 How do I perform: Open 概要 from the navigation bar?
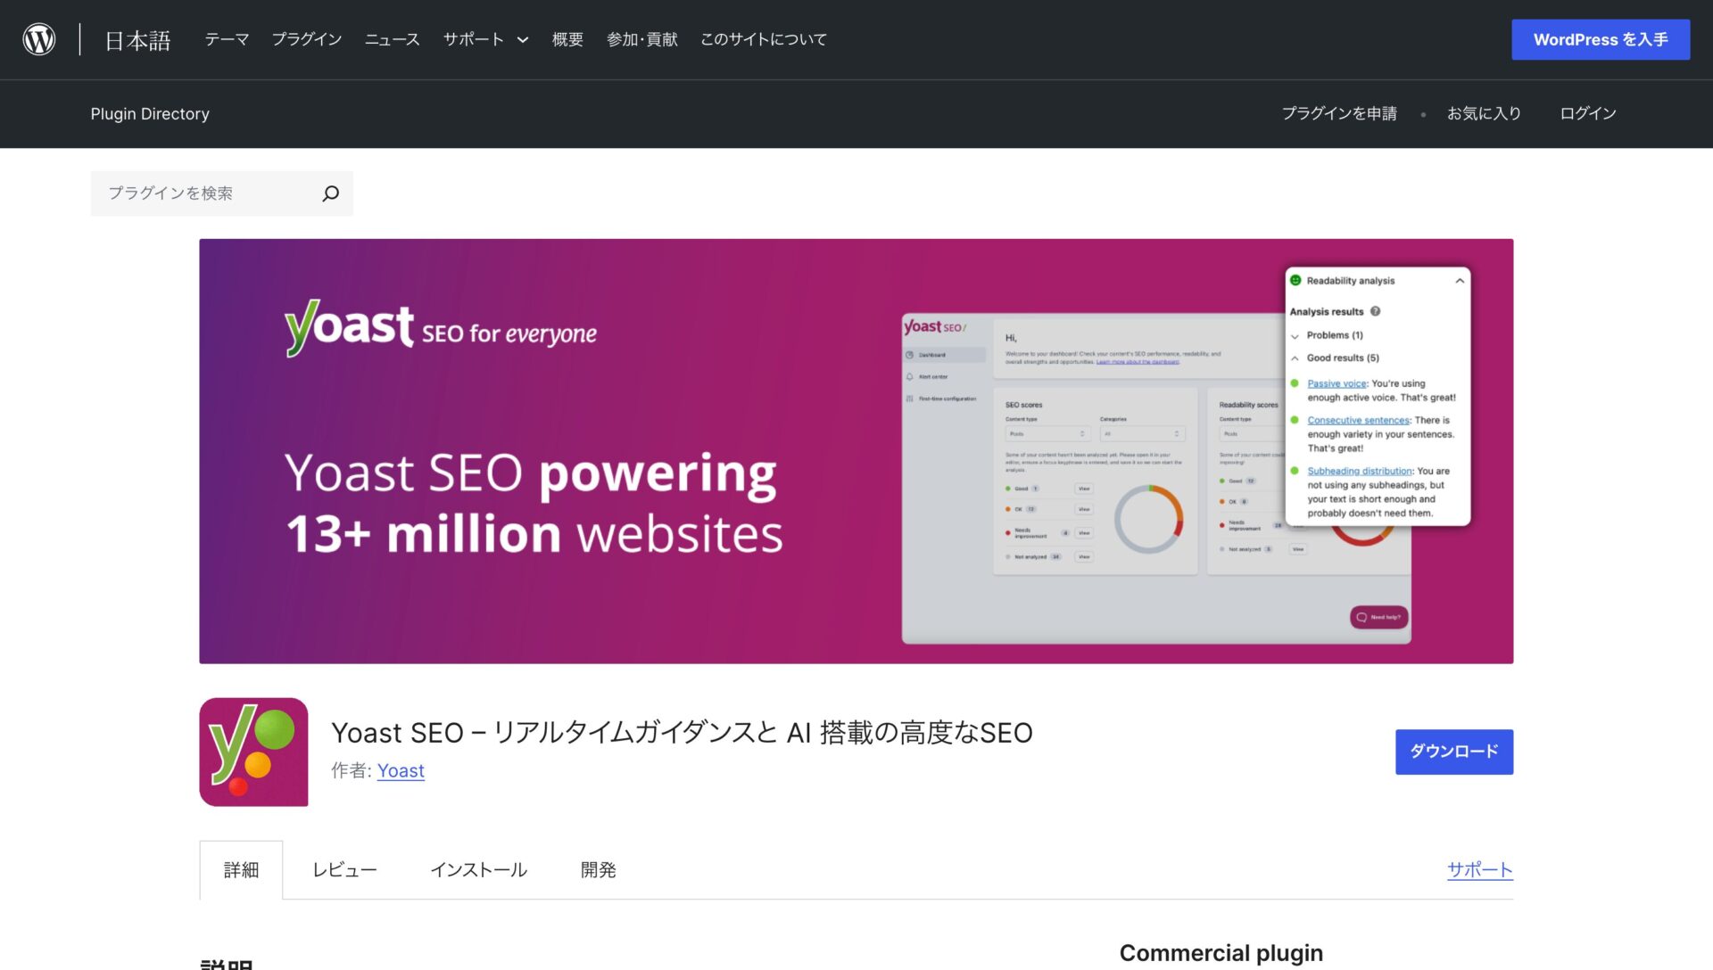click(x=567, y=39)
